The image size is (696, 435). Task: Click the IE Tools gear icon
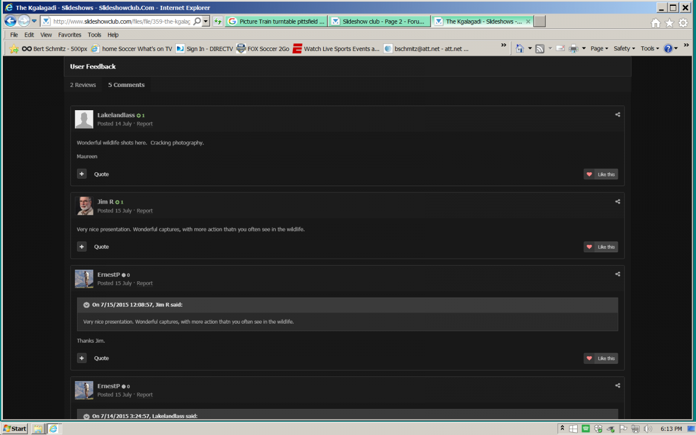tap(683, 23)
